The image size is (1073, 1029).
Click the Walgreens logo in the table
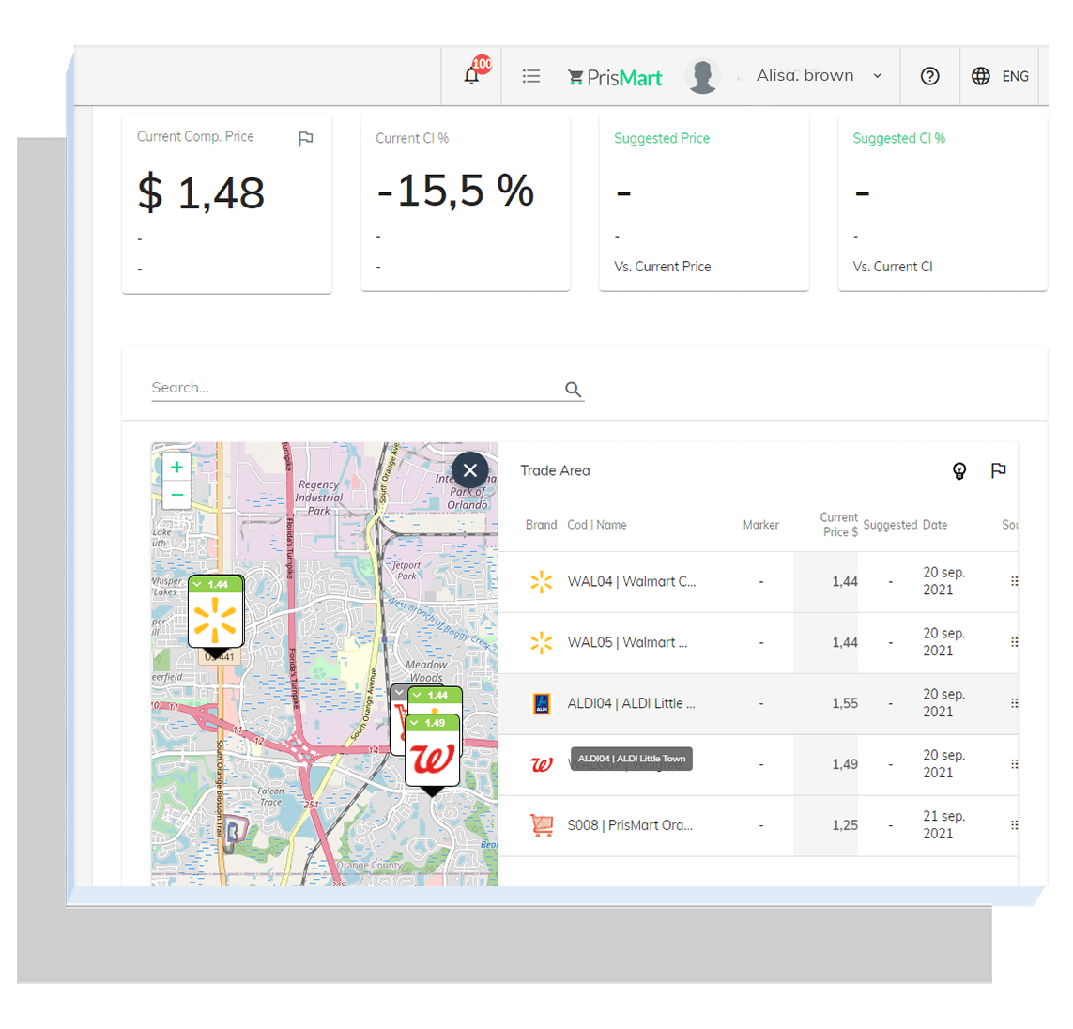point(542,764)
